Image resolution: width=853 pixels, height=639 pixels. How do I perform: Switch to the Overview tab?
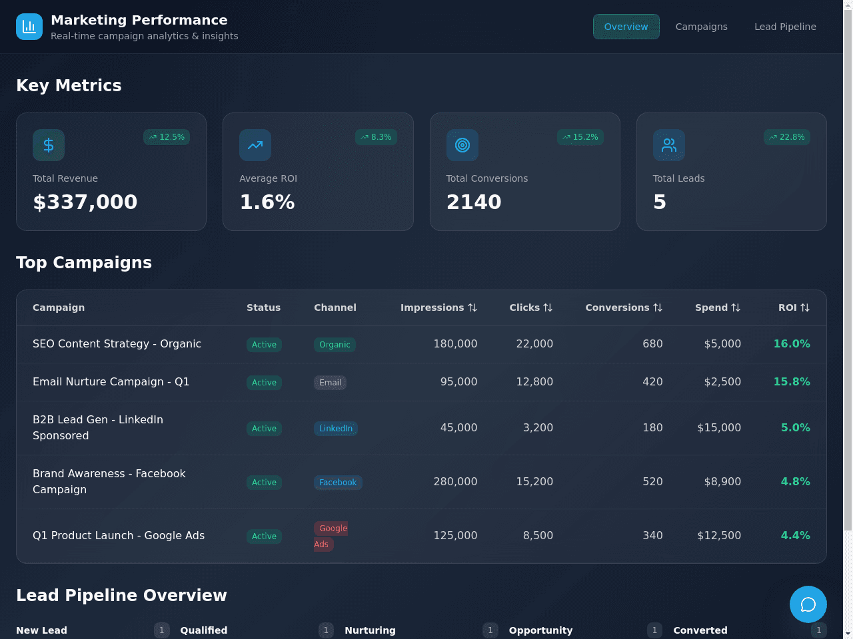pos(626,27)
